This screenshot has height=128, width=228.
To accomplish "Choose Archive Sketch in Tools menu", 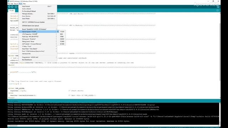I will 38,9.
